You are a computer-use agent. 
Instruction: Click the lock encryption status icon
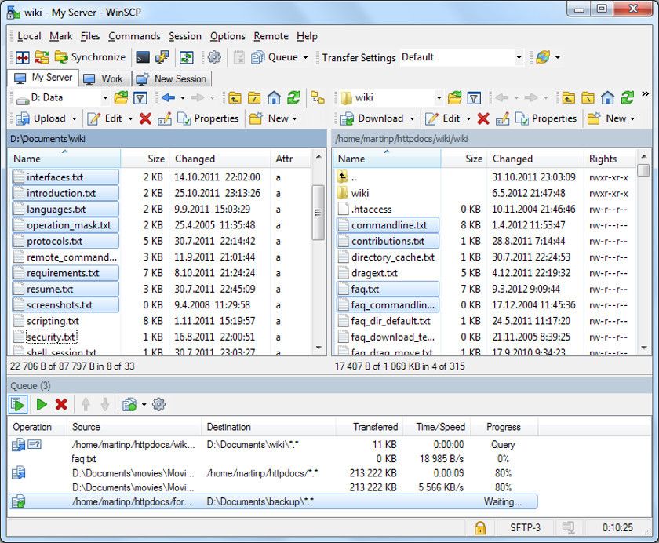tap(480, 527)
